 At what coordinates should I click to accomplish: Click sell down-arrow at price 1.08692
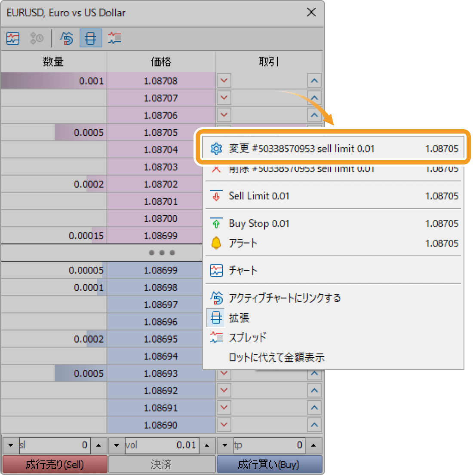pyautogui.click(x=224, y=390)
